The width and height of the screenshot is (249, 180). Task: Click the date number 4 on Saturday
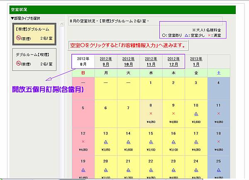tap(219, 83)
